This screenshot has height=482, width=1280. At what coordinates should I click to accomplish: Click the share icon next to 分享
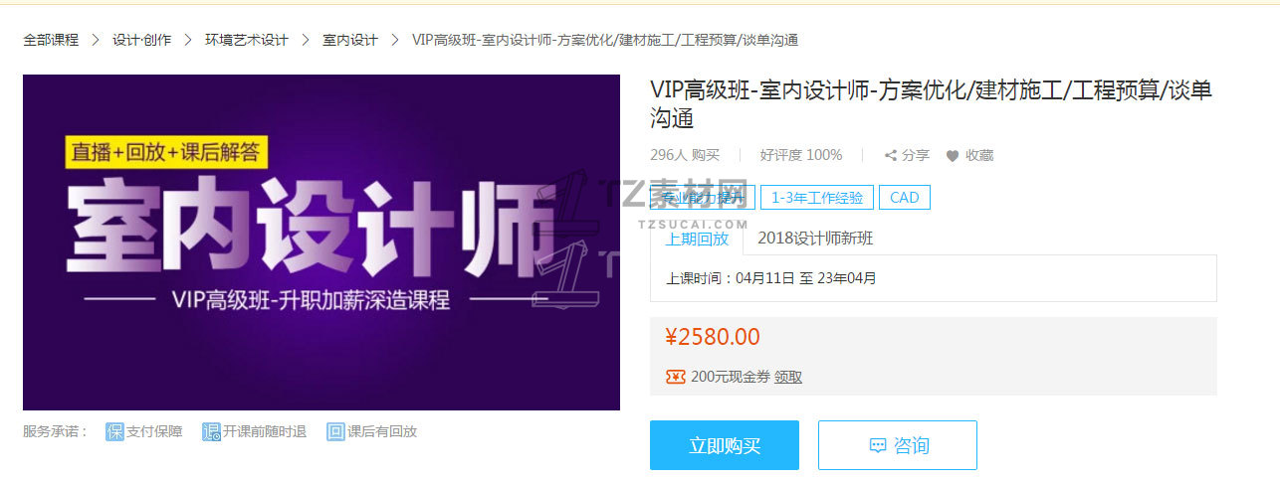pyautogui.click(x=891, y=156)
